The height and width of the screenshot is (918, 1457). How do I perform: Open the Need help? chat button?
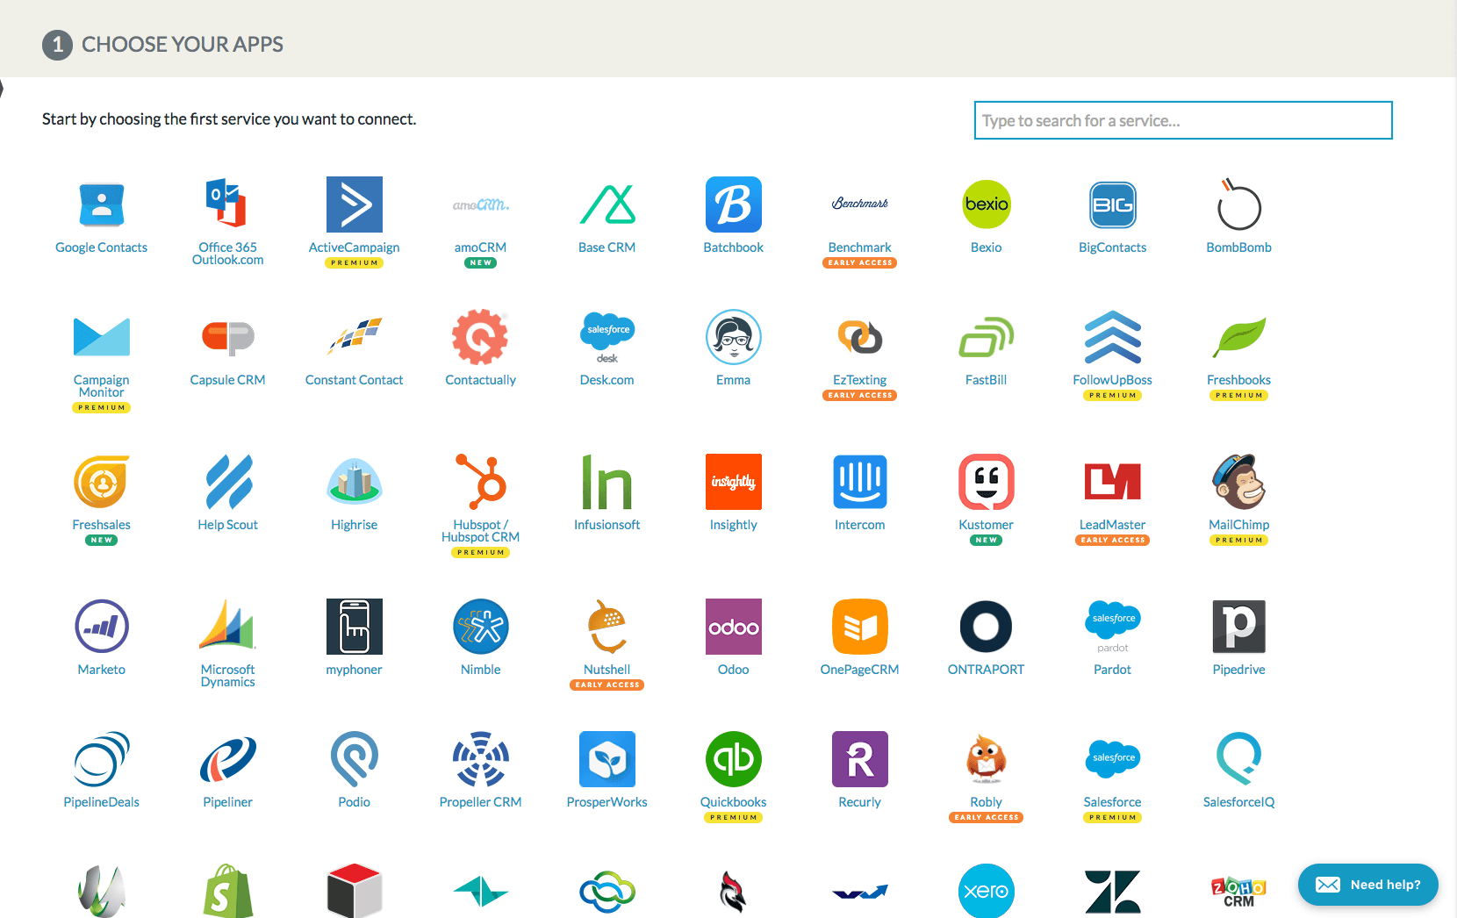point(1368,885)
